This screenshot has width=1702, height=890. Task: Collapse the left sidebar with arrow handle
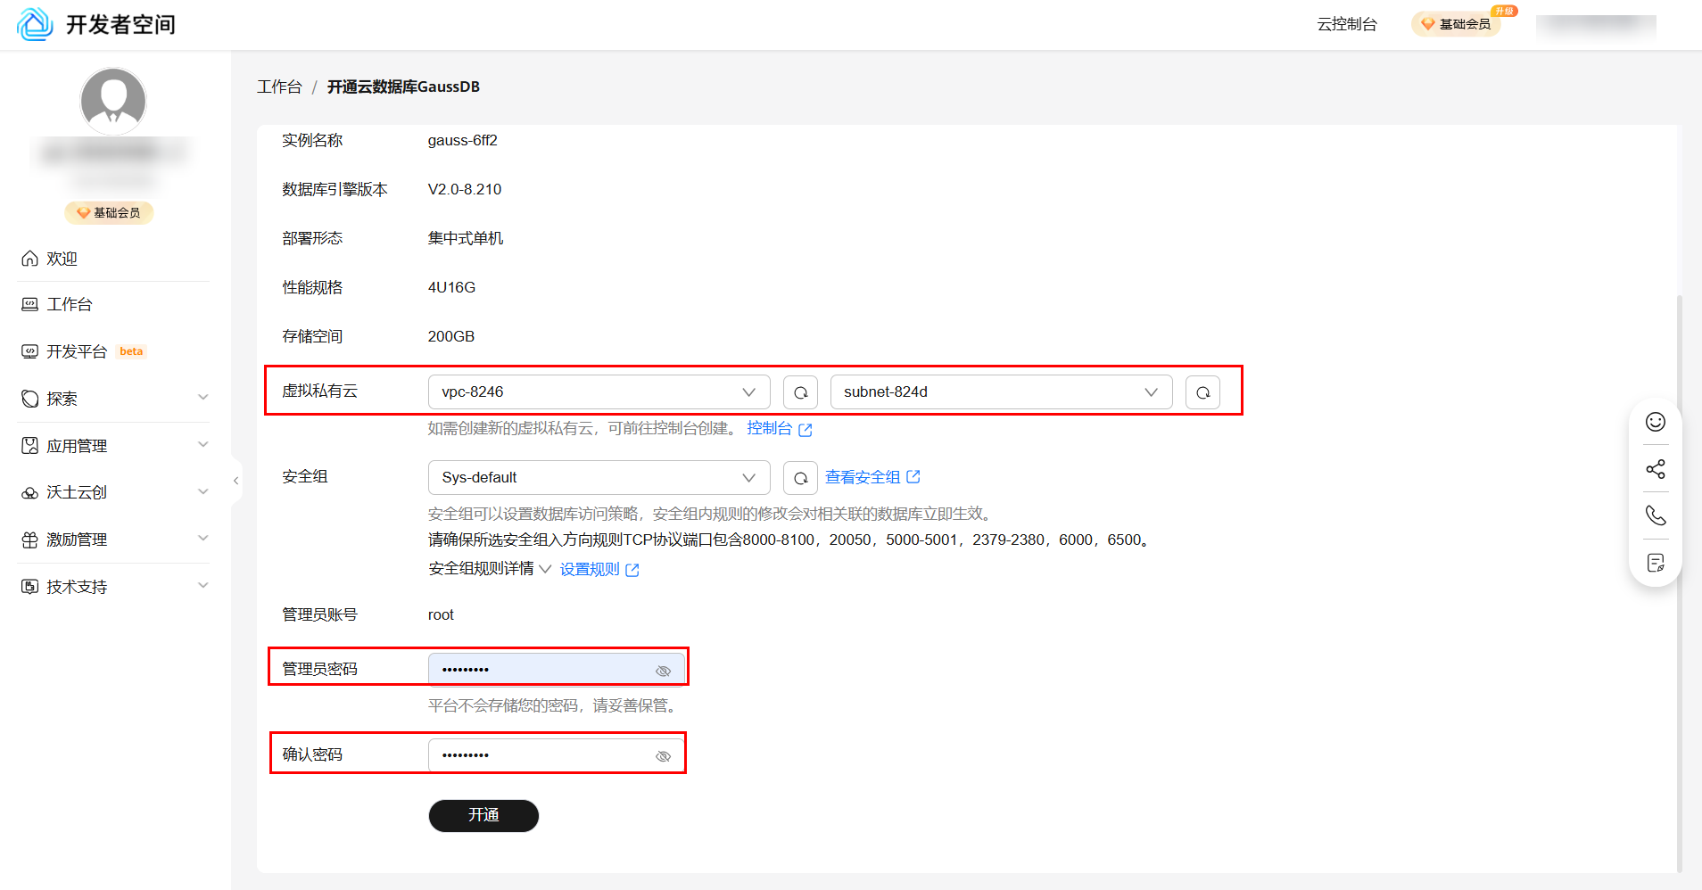click(x=235, y=481)
